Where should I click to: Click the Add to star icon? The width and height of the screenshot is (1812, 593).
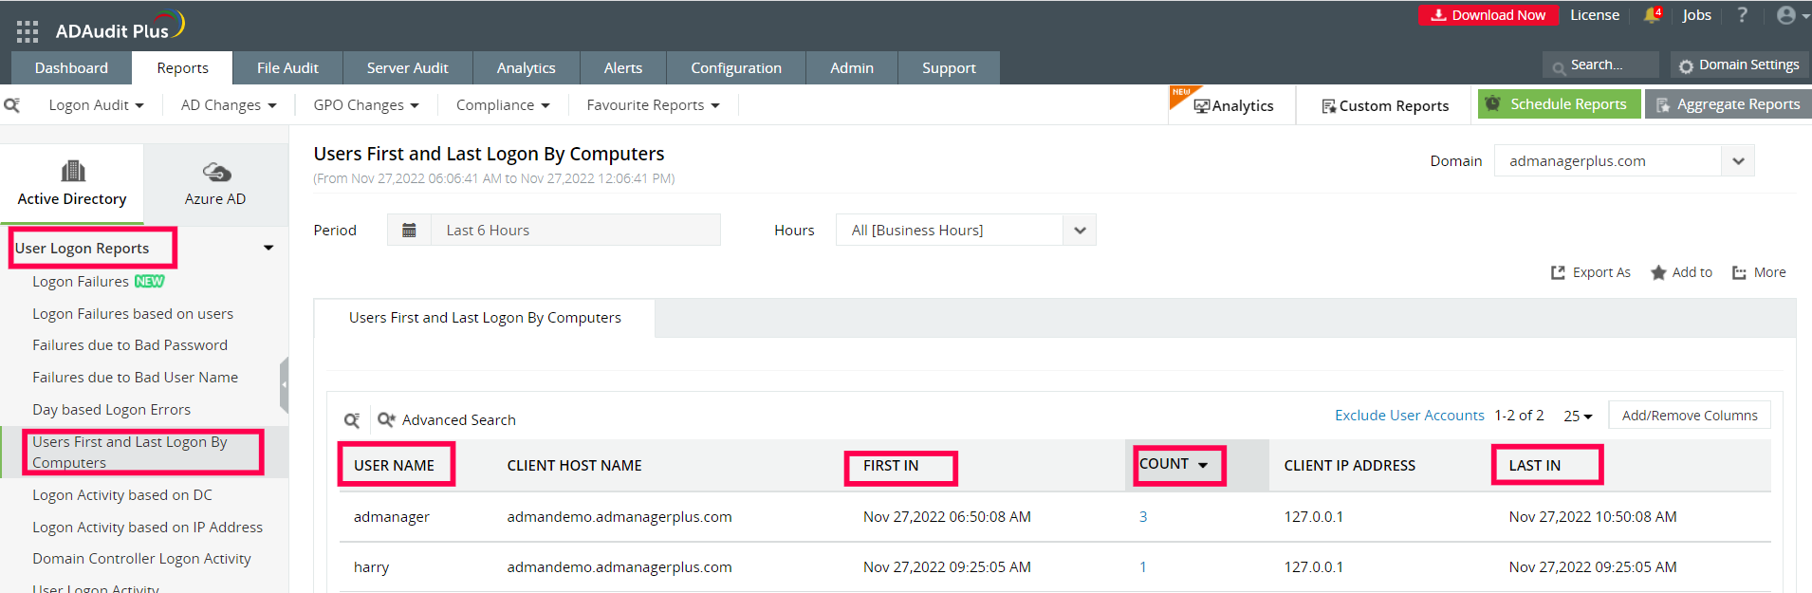1658,273
